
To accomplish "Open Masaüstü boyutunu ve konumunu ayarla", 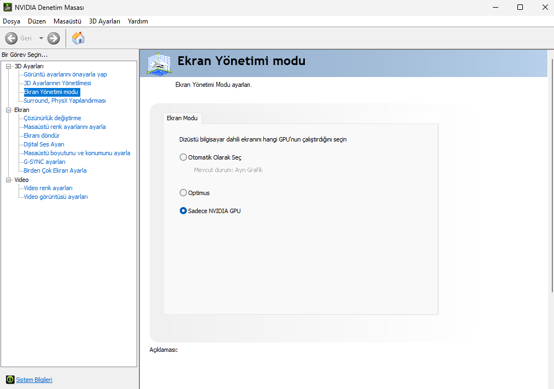I will click(77, 153).
